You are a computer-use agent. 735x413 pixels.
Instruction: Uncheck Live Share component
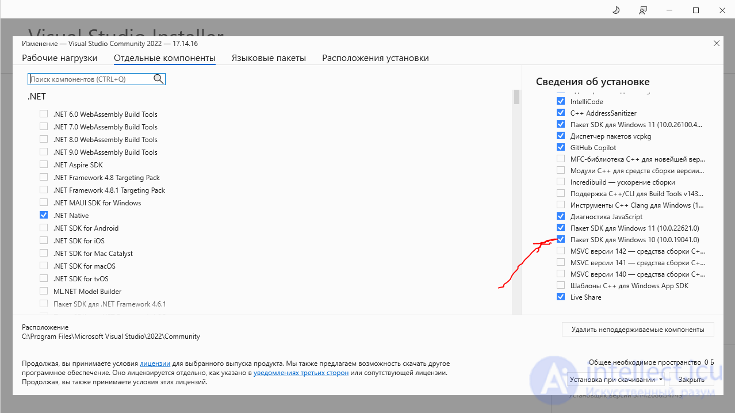pos(561,297)
